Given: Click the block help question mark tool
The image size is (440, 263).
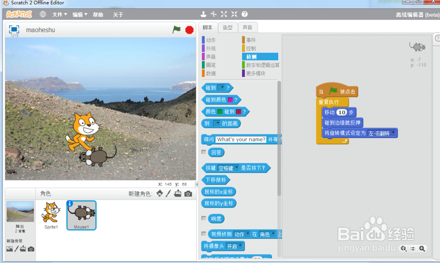Looking at the screenshot, I should click(x=245, y=14).
